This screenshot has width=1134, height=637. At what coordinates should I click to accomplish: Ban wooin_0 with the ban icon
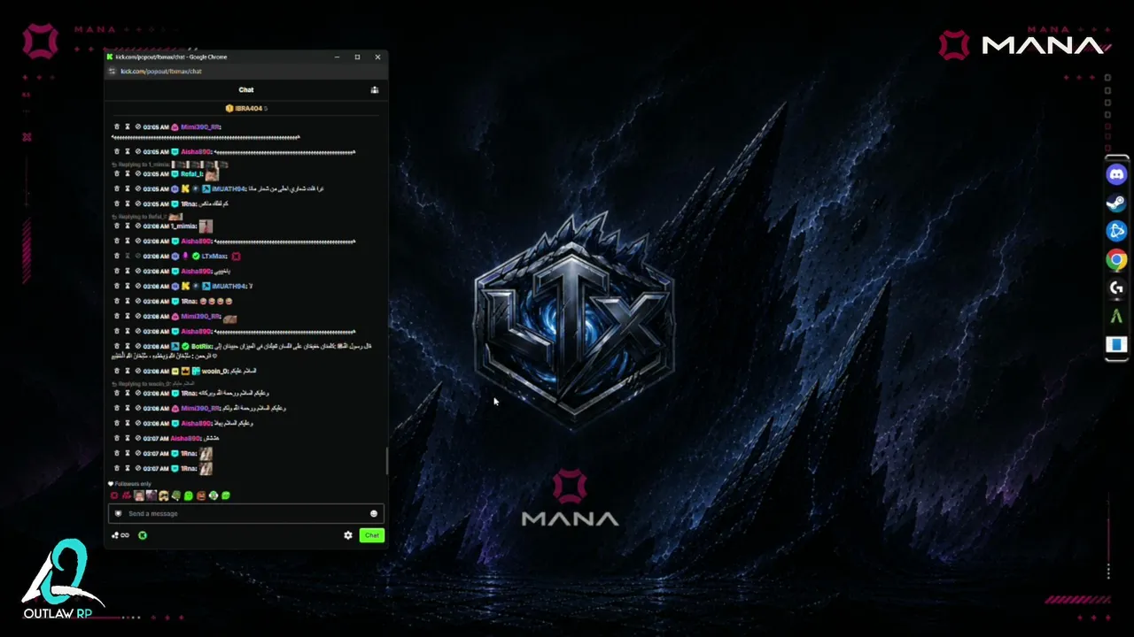pyautogui.click(x=137, y=371)
